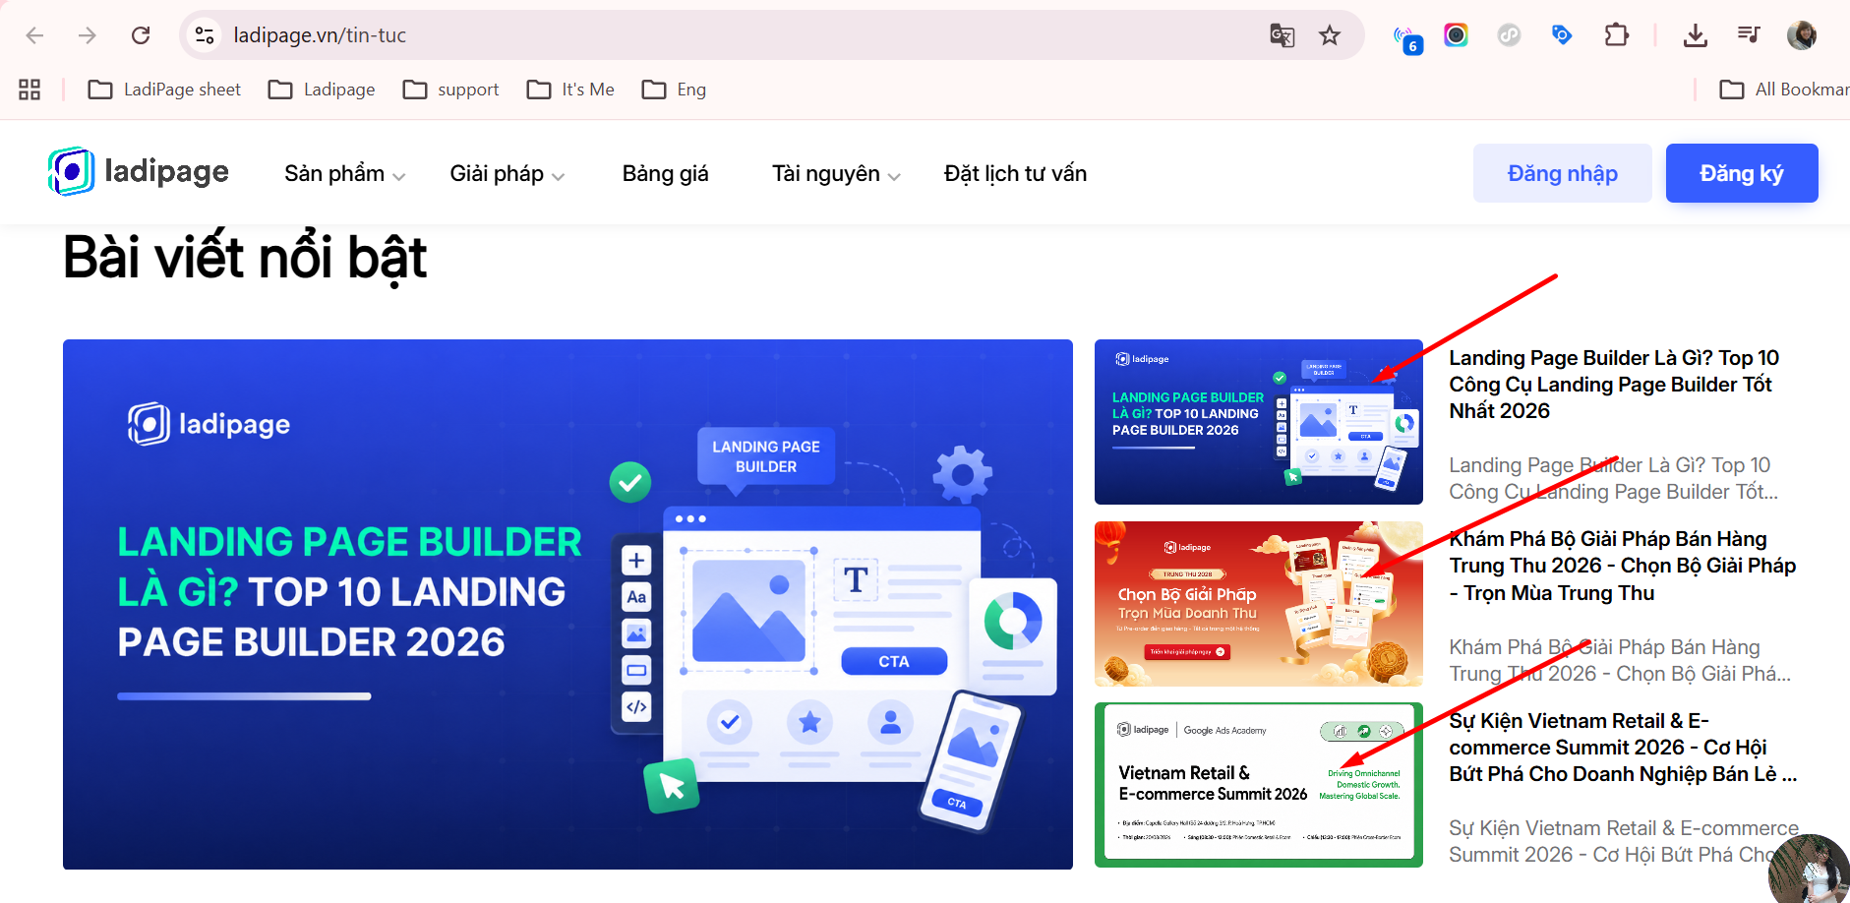Open the Google Translate page icon
The image size is (1850, 903).
[1282, 35]
